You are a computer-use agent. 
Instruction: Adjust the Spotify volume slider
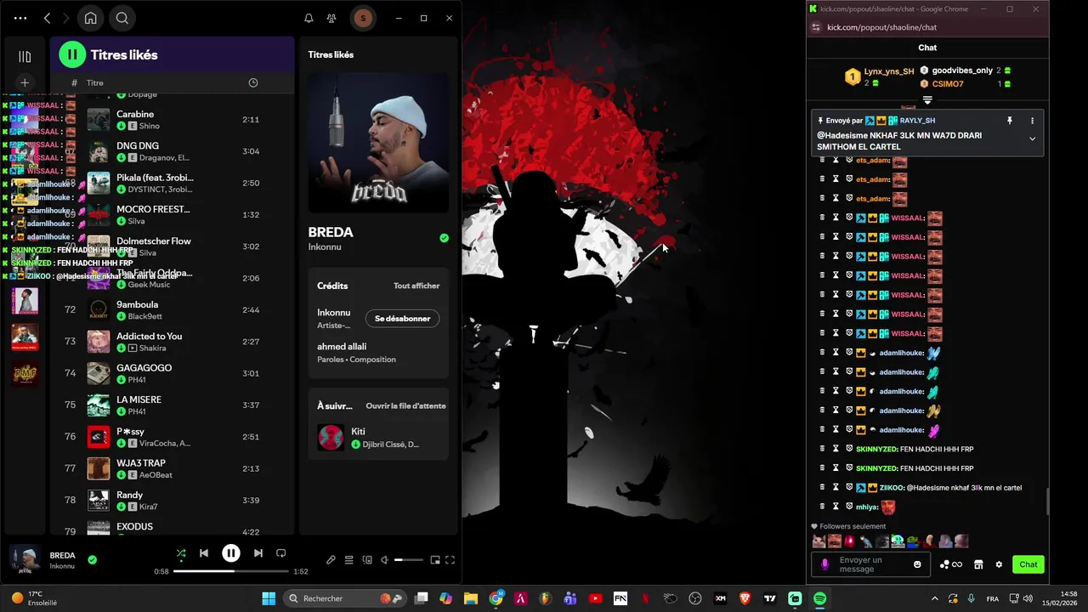click(x=408, y=560)
